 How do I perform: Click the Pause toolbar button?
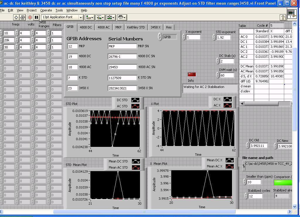pyautogui.click(x=36, y=17)
